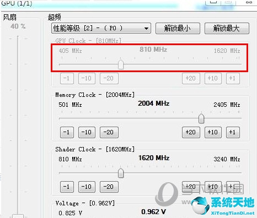Decrease Shader Clock by 20

pyautogui.click(x=109, y=187)
